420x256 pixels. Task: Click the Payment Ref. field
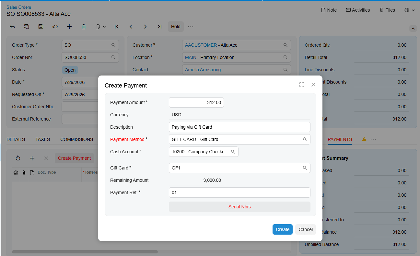point(239,192)
